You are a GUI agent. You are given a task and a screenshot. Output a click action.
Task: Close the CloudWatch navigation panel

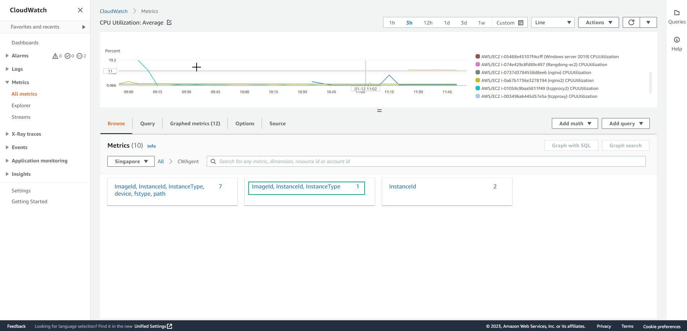point(80,10)
